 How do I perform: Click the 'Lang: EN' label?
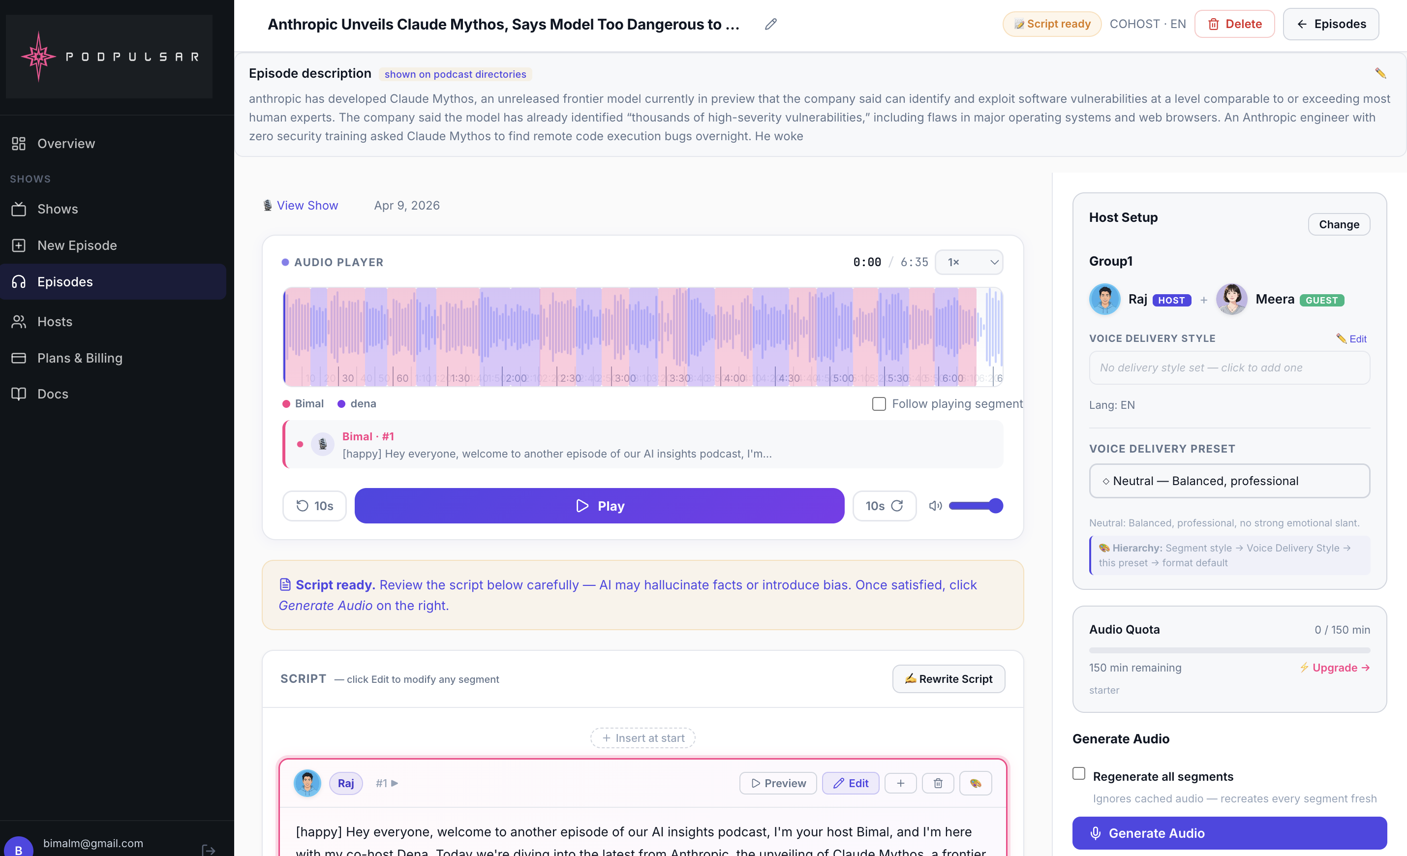tap(1112, 405)
